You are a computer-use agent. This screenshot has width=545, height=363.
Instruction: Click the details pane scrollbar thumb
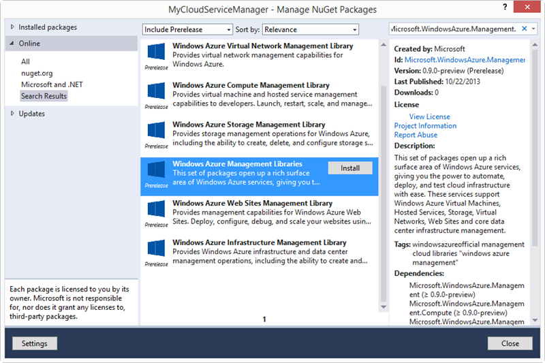pos(535,148)
